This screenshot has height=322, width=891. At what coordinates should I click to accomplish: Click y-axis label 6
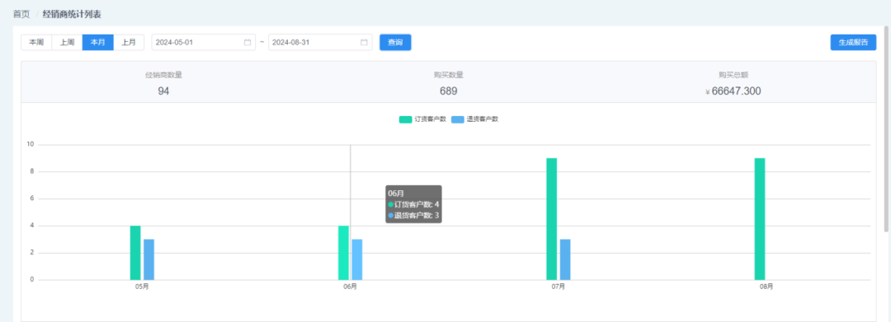tap(32, 198)
